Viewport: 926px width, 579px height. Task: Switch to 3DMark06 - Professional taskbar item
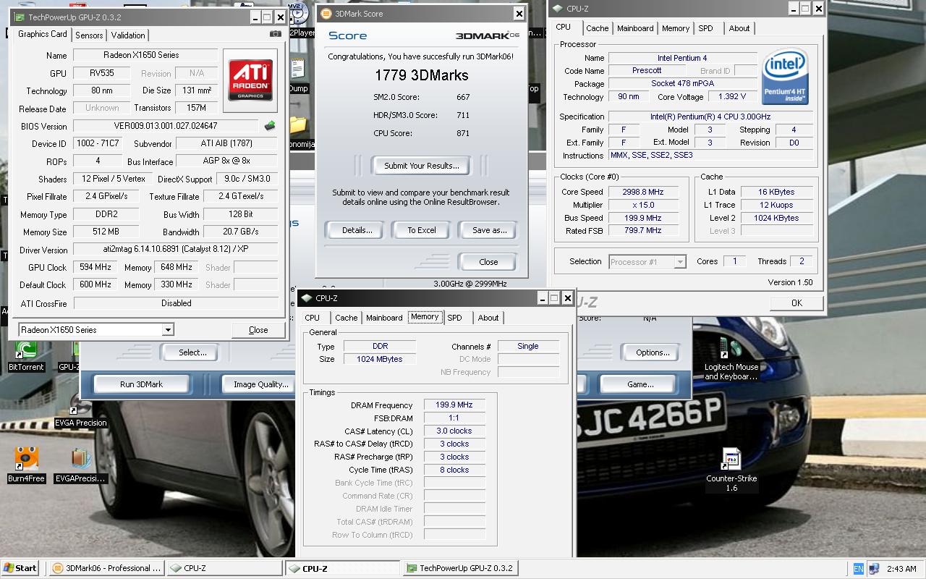pyautogui.click(x=106, y=568)
